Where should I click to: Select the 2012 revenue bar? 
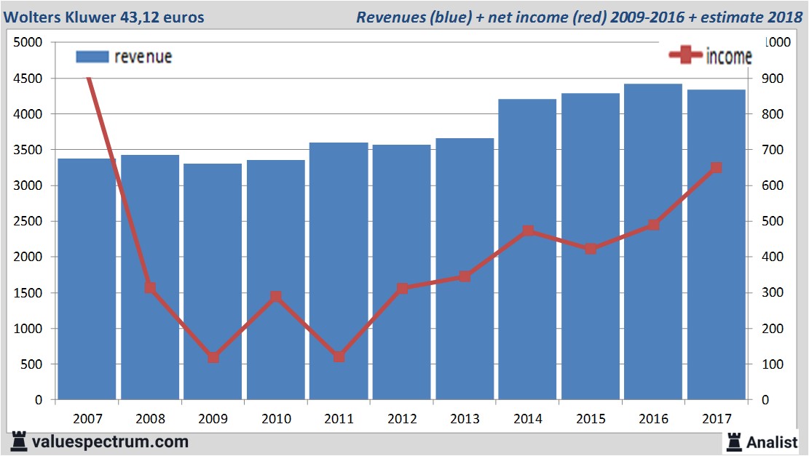point(401,272)
